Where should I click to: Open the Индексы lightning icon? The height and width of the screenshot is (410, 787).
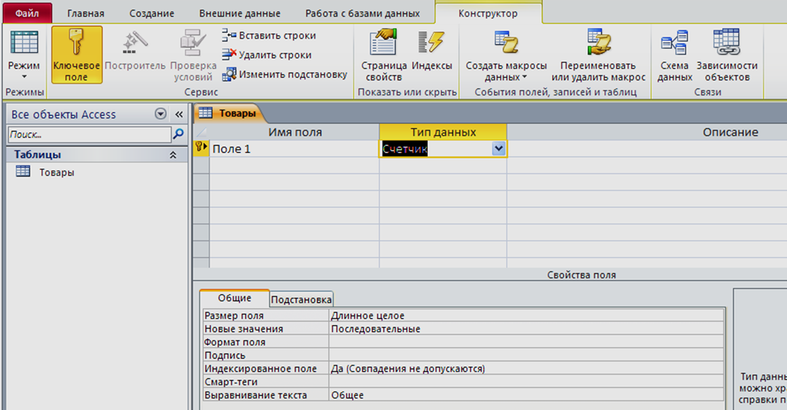(431, 42)
